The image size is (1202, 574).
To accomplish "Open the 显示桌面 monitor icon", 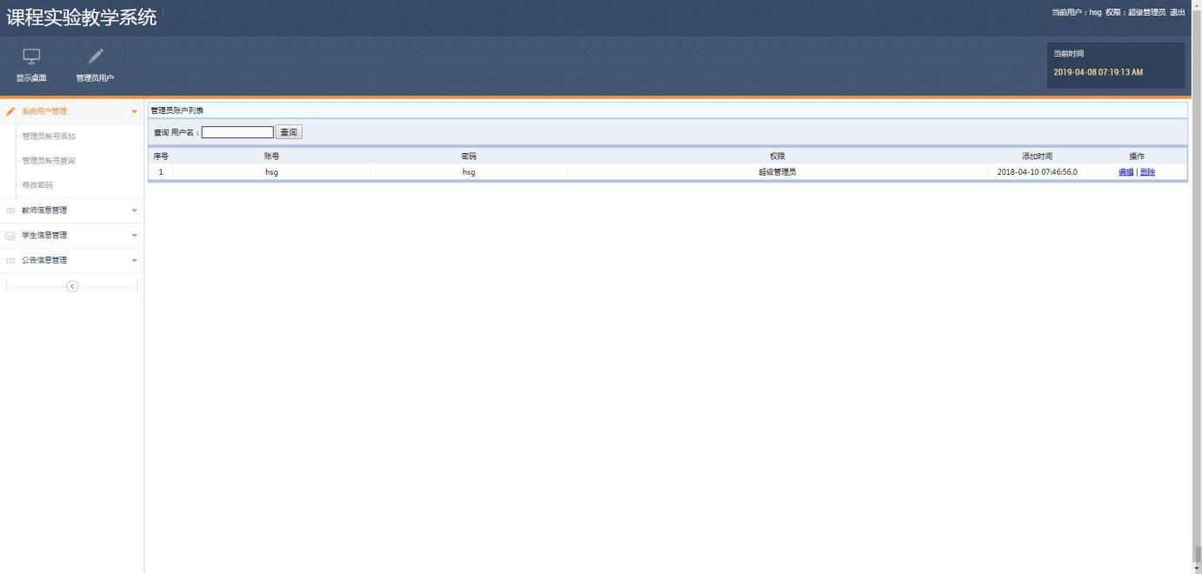I will point(31,57).
